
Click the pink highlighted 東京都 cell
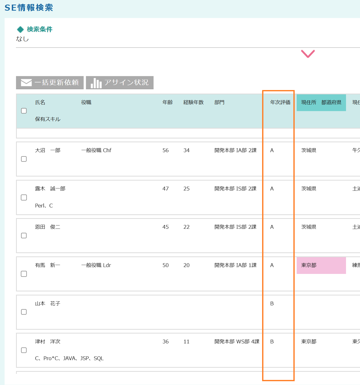click(x=321, y=265)
